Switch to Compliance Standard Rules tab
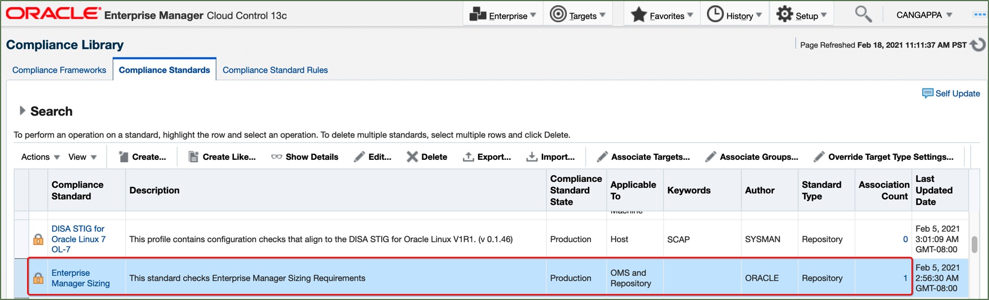Screen dimensions: 989x300 275,70
